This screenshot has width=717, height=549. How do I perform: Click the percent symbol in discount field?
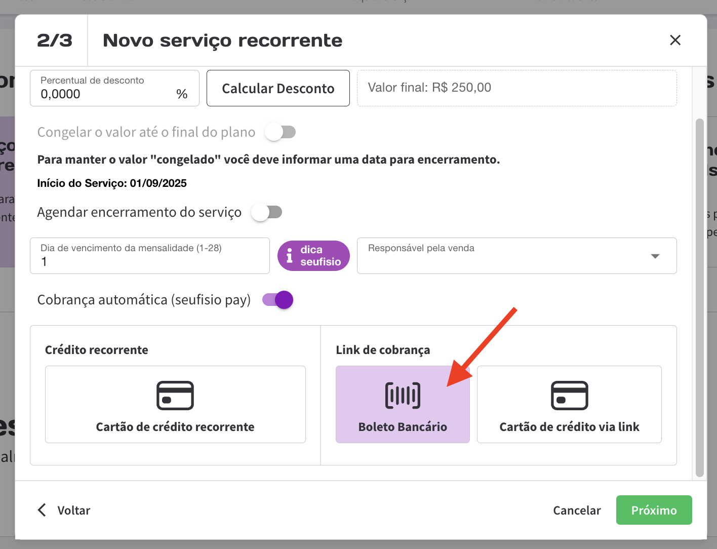pyautogui.click(x=182, y=94)
